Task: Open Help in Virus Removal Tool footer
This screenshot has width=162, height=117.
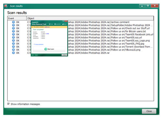Action: pos(32,55)
